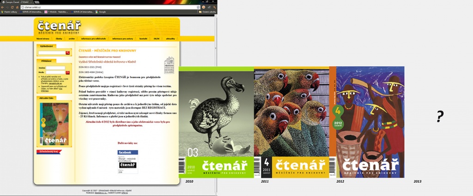473x196 pixels.
Task: Click the browser back arrow
Action: (x=2, y=7)
